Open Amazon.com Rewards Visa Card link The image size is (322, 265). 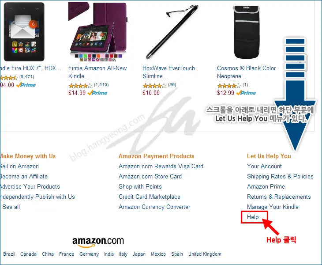click(161, 166)
